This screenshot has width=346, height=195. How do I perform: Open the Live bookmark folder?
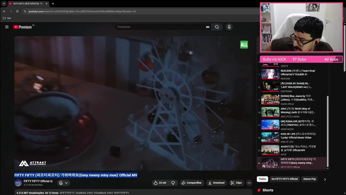[7, 18]
